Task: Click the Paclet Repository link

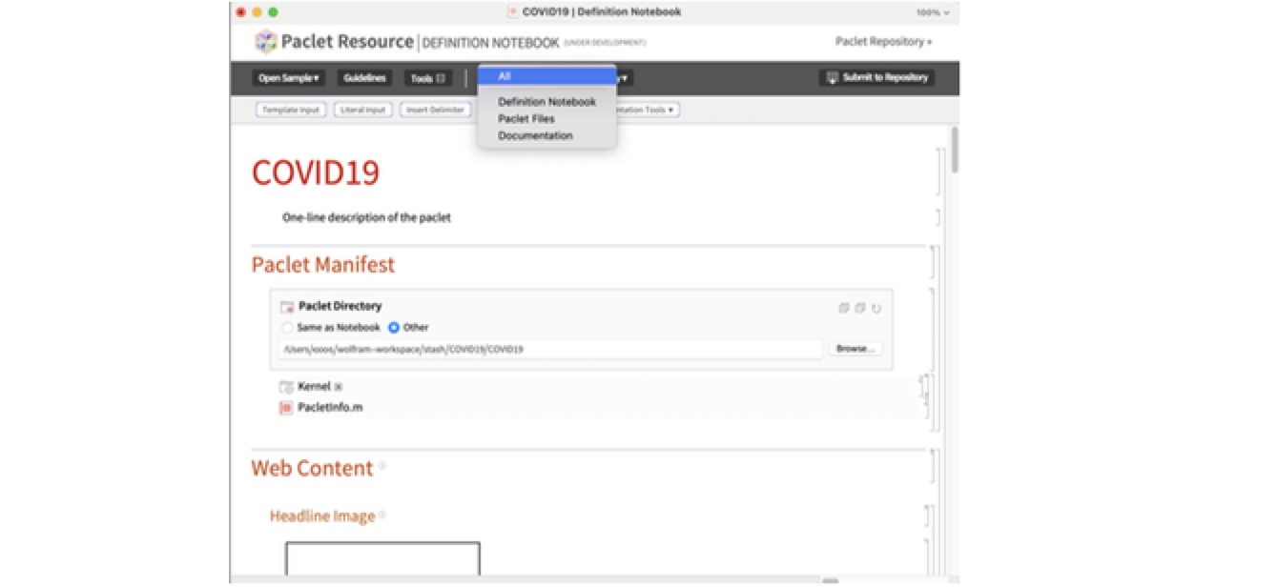Action: pyautogui.click(x=883, y=42)
